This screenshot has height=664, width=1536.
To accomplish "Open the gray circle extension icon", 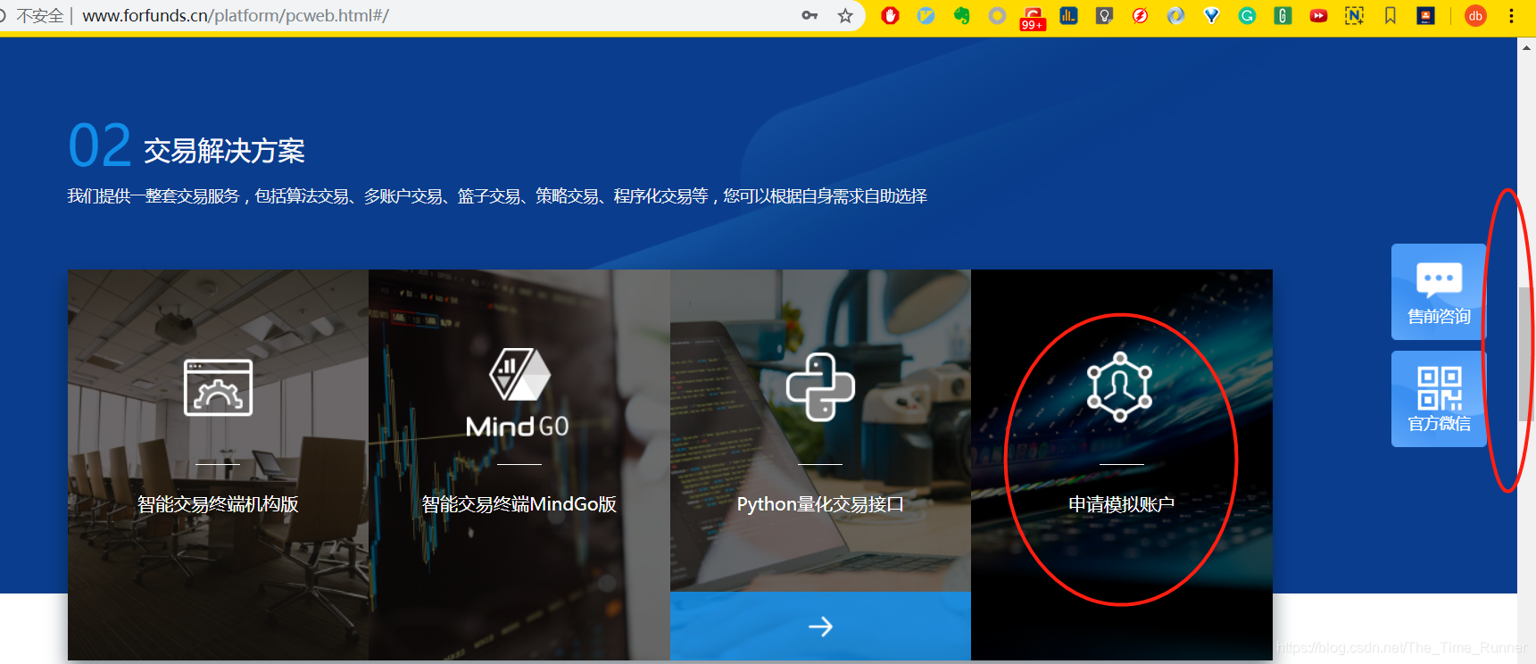I will 997,15.
